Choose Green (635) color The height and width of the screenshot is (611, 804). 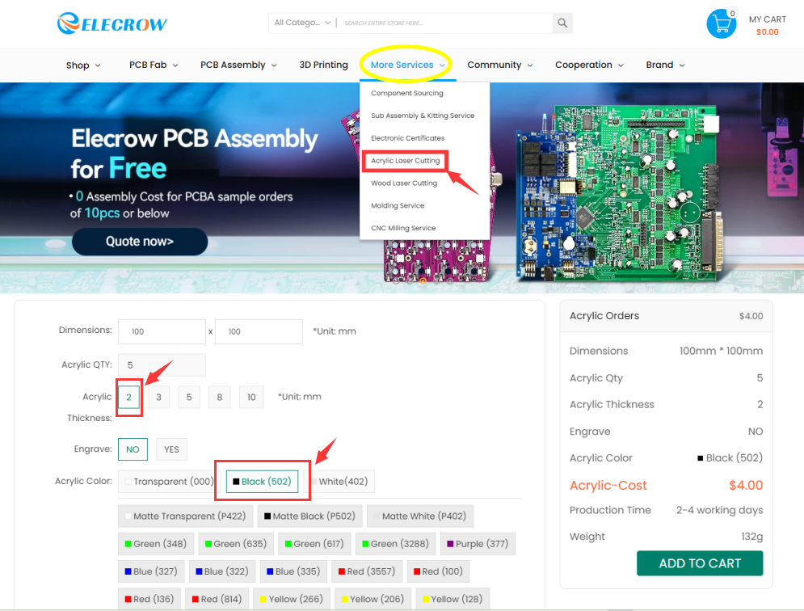coord(236,544)
